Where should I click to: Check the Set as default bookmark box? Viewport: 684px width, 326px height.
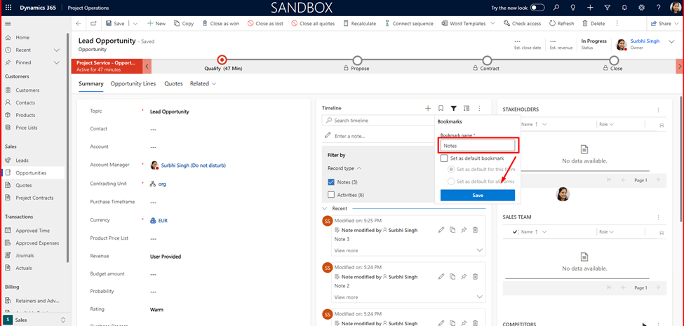point(444,158)
